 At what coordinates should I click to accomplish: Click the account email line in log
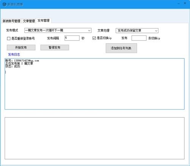22,61
